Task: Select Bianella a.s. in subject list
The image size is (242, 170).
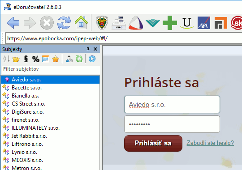Action: click(50, 96)
